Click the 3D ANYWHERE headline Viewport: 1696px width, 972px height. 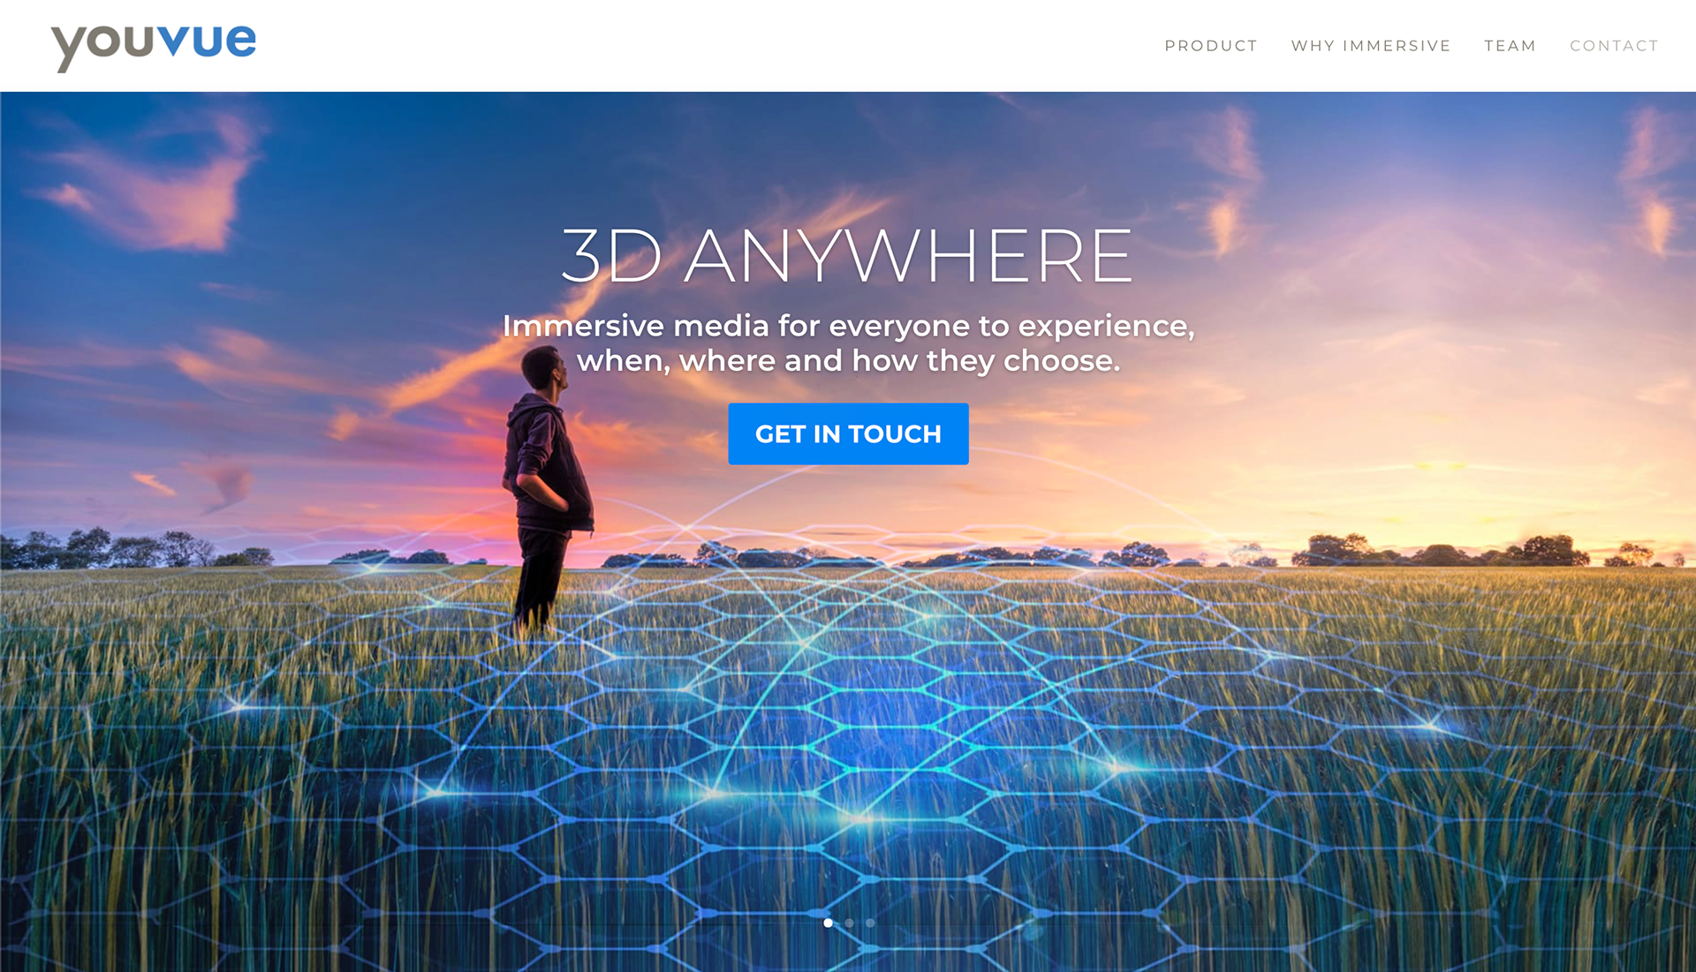(x=847, y=256)
